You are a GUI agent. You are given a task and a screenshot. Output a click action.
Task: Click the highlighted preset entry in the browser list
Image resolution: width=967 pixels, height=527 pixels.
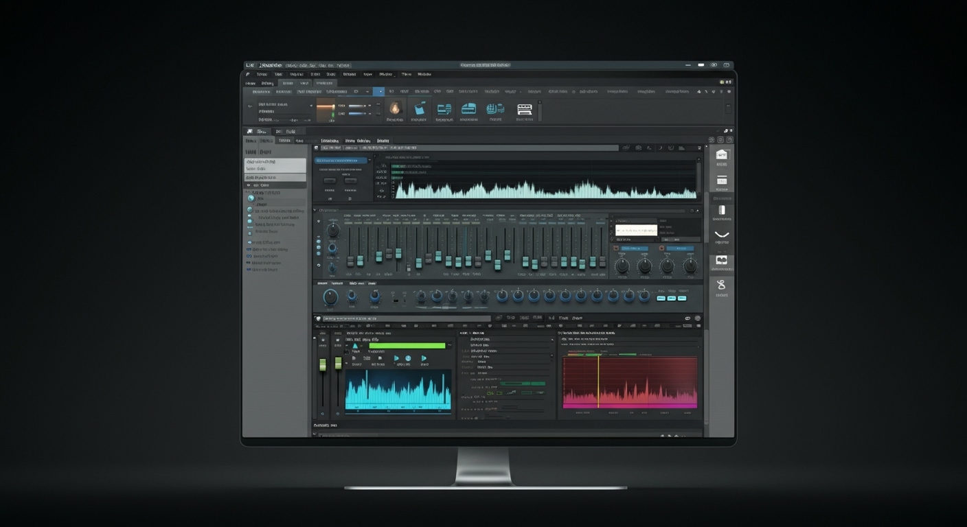coord(275,165)
